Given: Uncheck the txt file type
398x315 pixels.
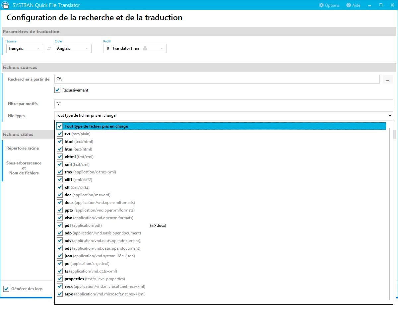Looking at the screenshot, I should point(60,134).
